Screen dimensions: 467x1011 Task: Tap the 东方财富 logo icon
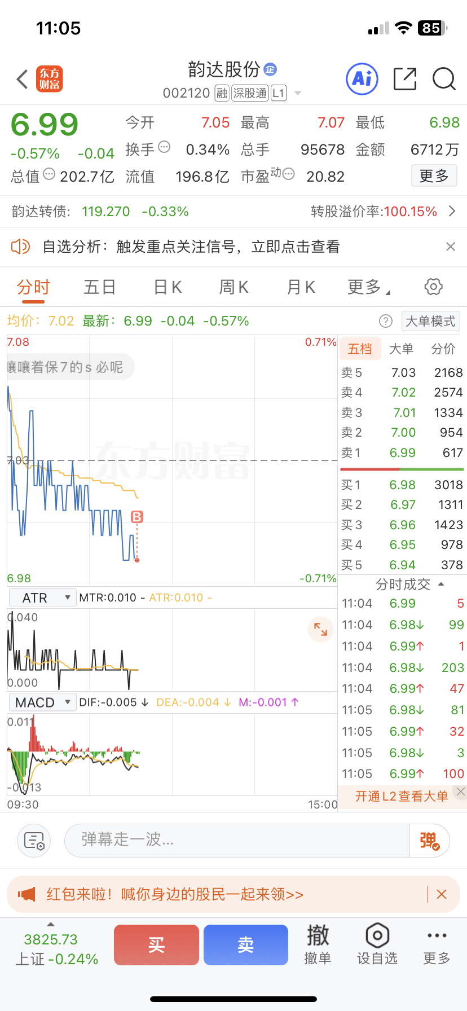[x=50, y=79]
